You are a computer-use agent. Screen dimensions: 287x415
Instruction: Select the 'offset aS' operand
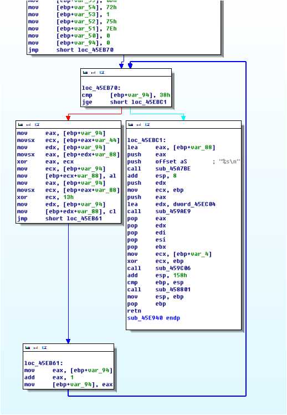coord(171,161)
